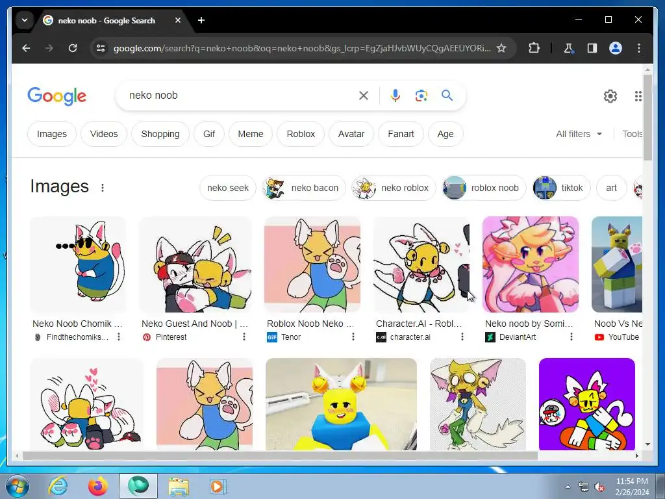The width and height of the screenshot is (665, 499).
Task: Reload the page with the refresh icon
Action: [73, 48]
